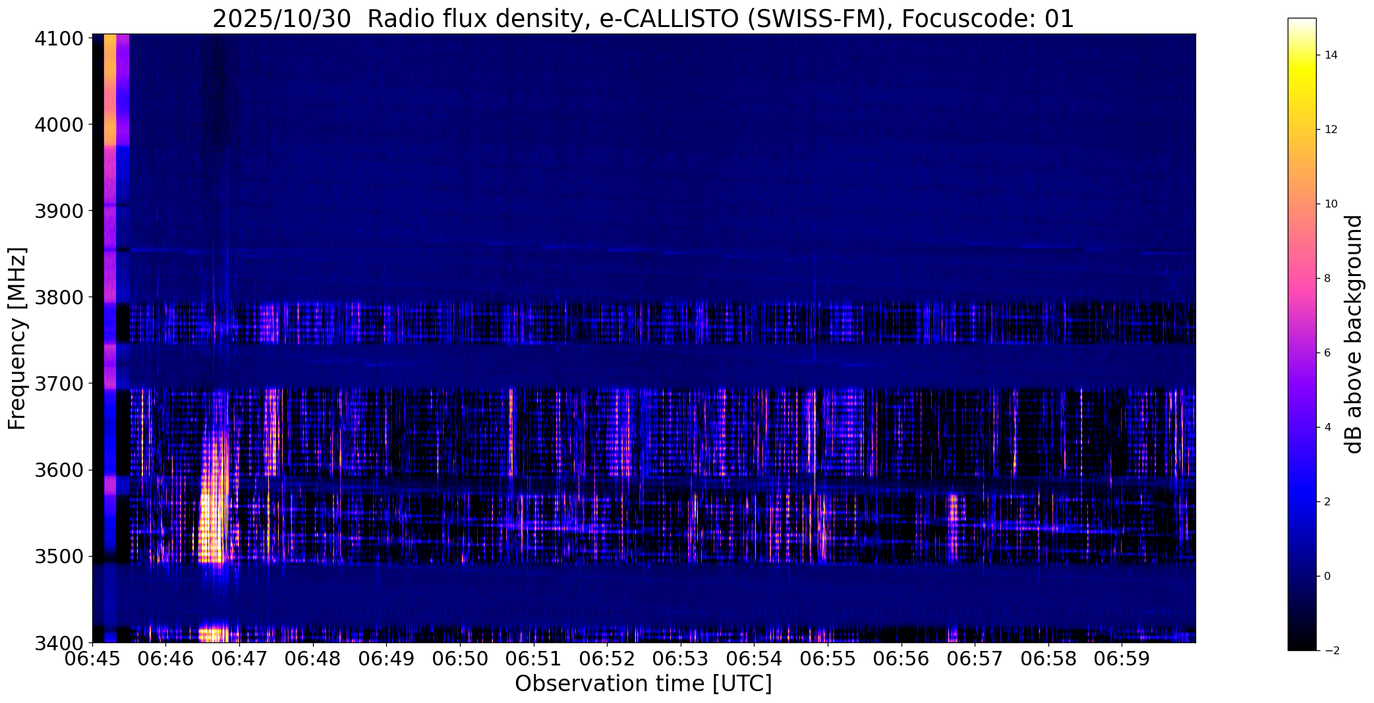Click the 06:53 time tick label
1374x703 pixels.
[681, 658]
